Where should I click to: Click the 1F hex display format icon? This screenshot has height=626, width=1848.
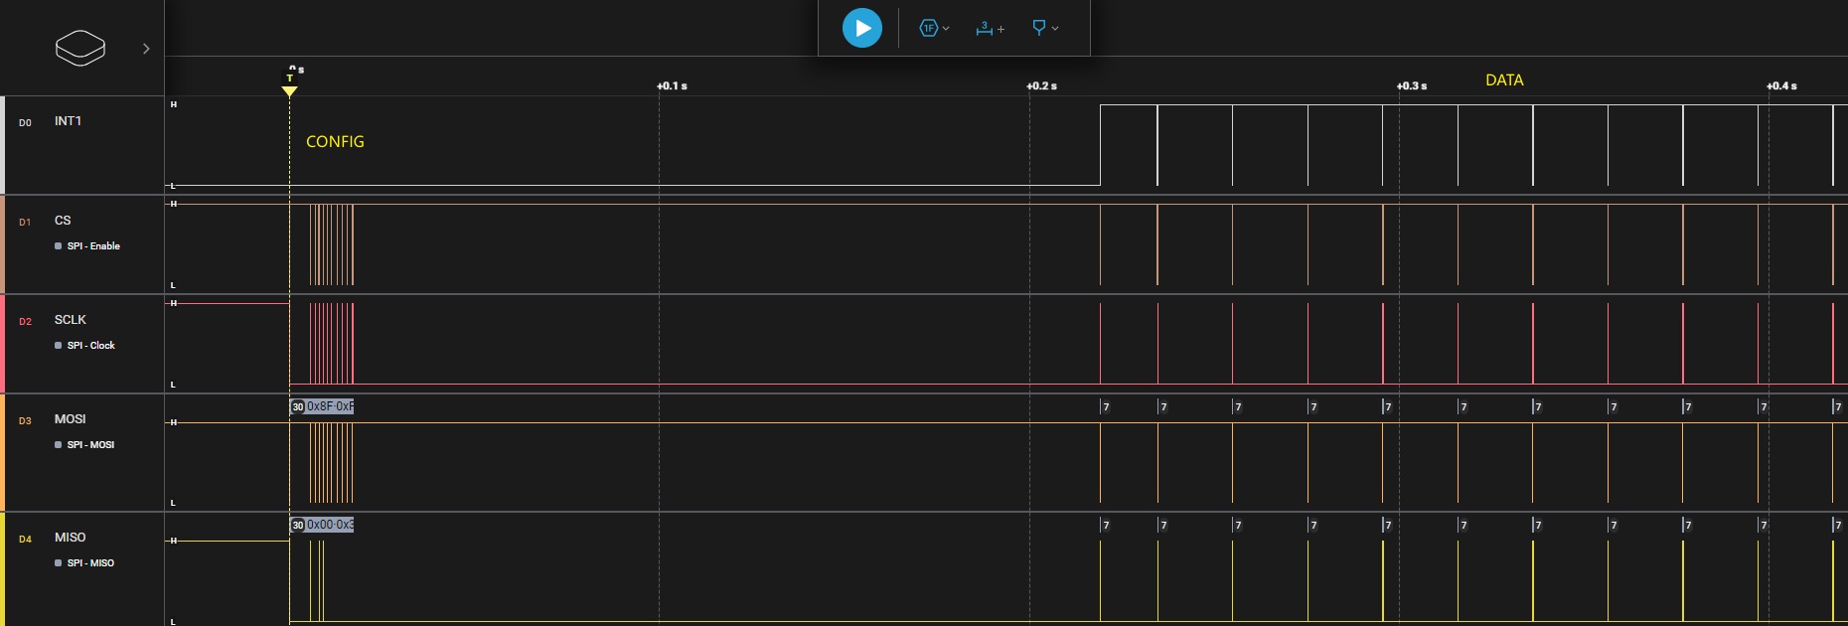[928, 28]
